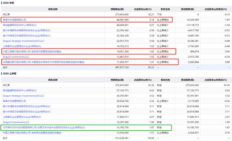
Task: Click the holding value 11,003,977
Action: [123, 62]
